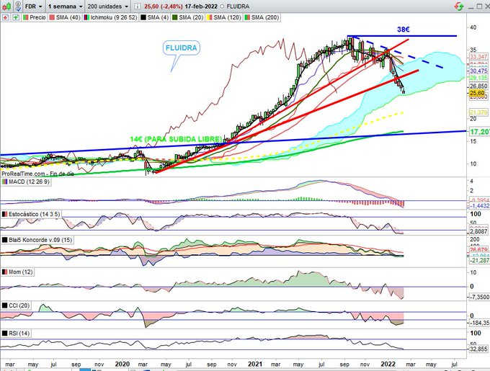The height and width of the screenshot is (371, 490).
Task: Click the 2020 year marker on timeline
Action: coord(122,364)
